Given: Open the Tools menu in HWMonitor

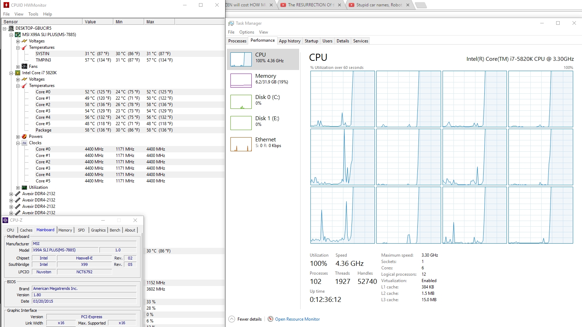Looking at the screenshot, I should pyautogui.click(x=33, y=14).
